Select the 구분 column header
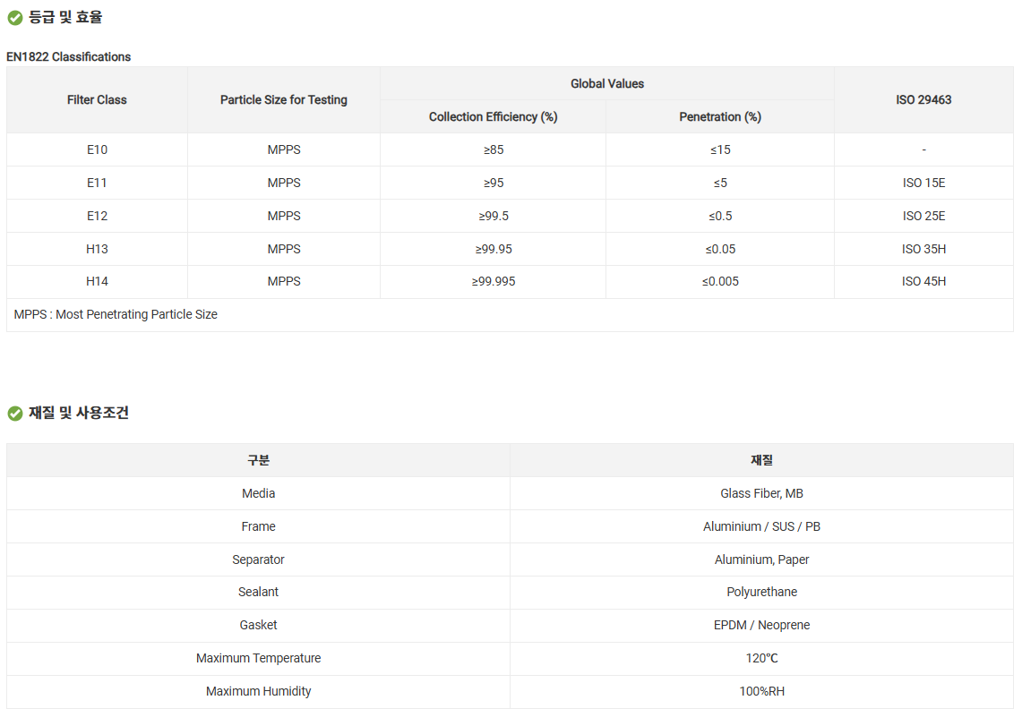This screenshot has height=726, width=1022. pyautogui.click(x=258, y=460)
